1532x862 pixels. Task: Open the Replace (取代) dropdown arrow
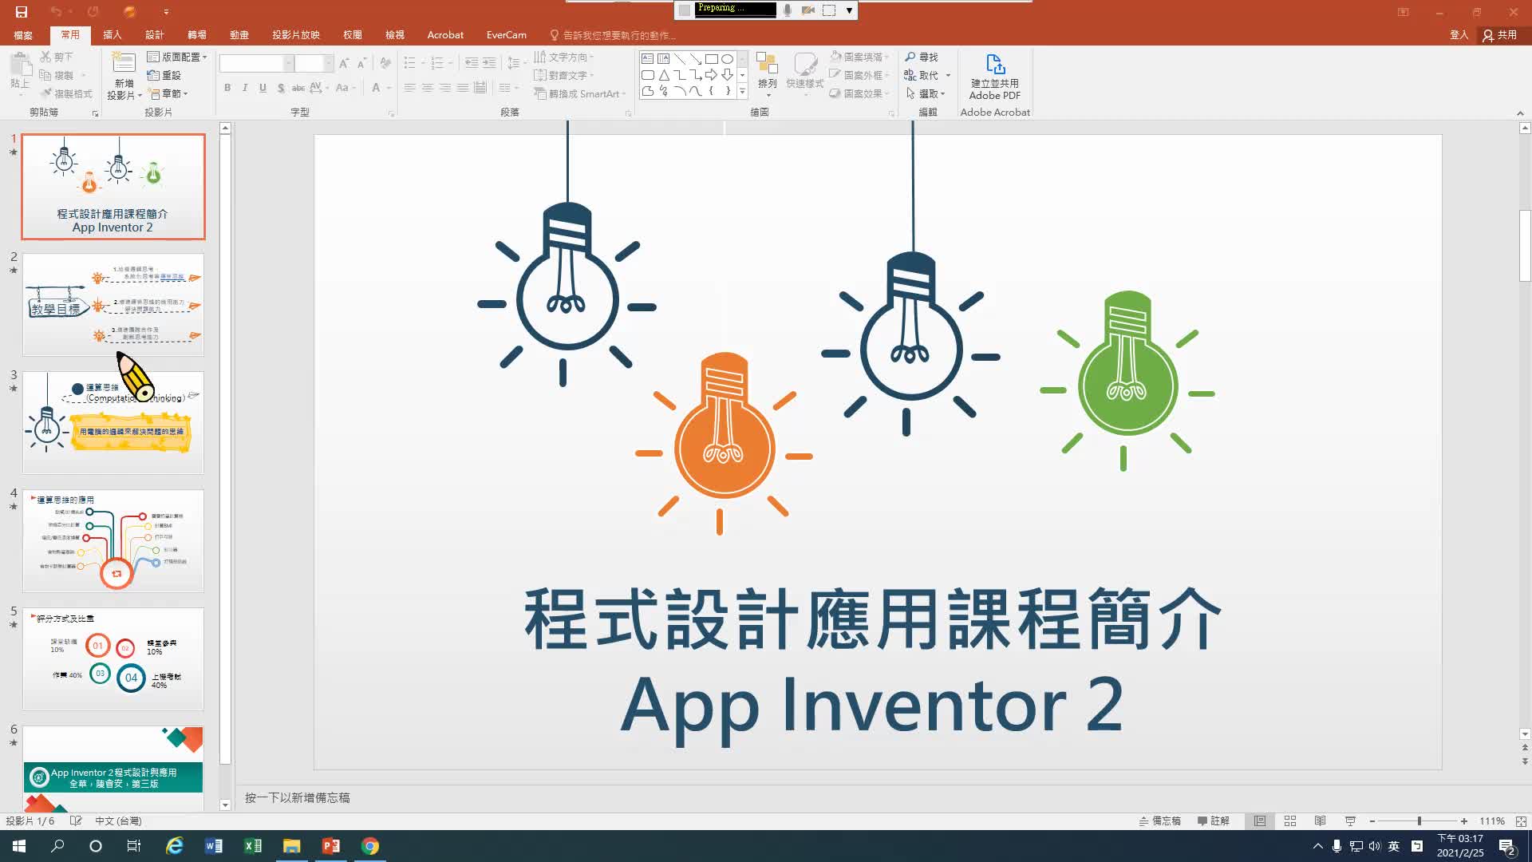click(x=948, y=75)
